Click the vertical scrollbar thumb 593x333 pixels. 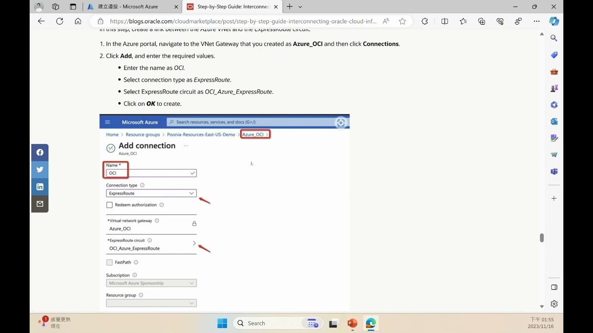click(542, 238)
